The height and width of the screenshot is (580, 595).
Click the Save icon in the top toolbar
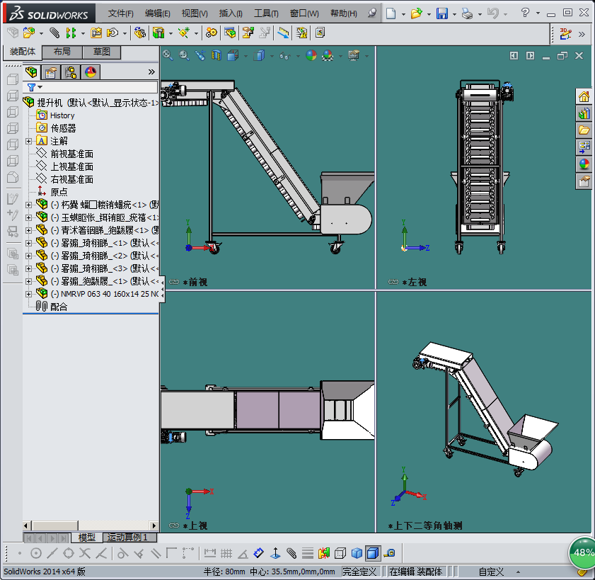click(441, 13)
